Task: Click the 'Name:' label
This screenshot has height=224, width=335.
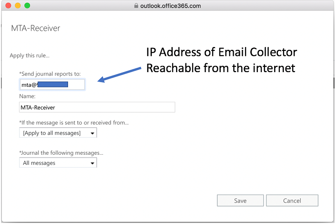Action: pyautogui.click(x=27, y=96)
